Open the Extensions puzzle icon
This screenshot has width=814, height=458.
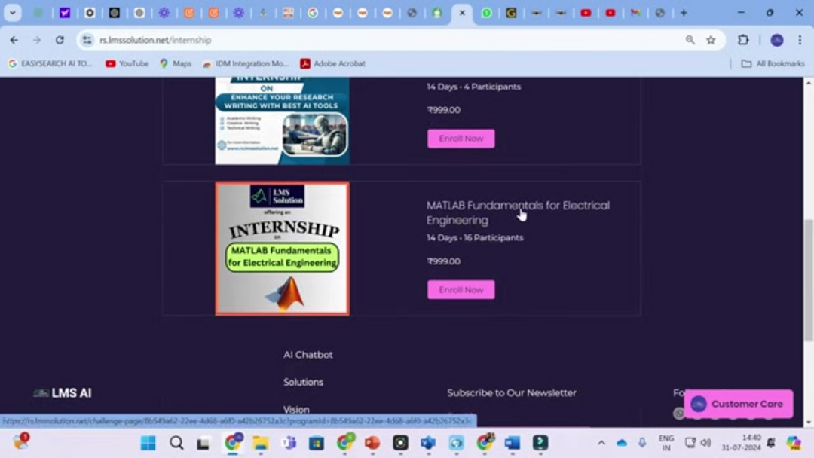(742, 39)
